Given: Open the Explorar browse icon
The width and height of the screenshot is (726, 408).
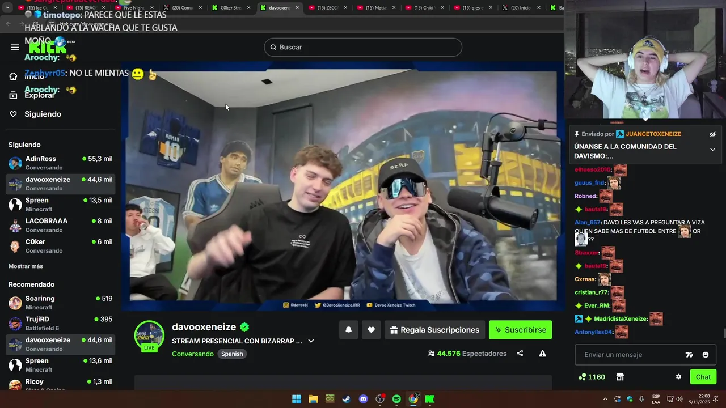Looking at the screenshot, I should click(14, 95).
